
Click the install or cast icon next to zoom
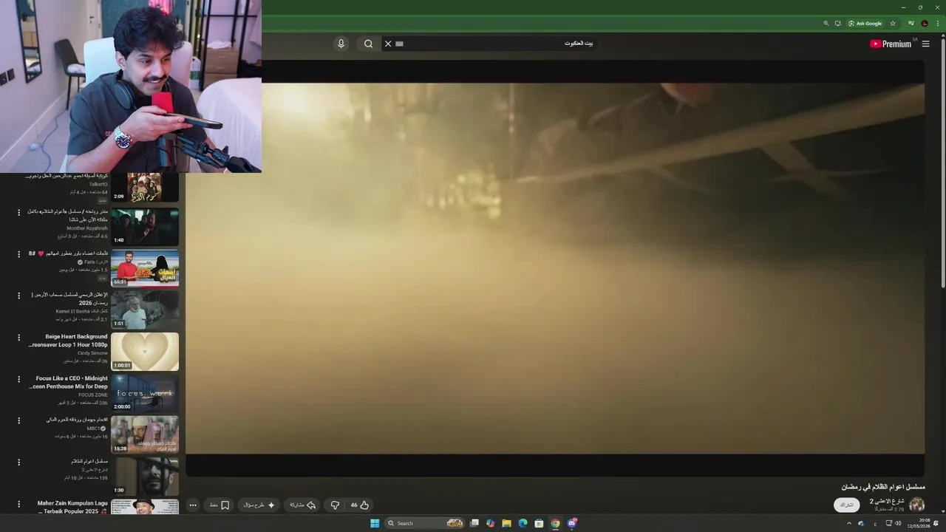click(x=837, y=24)
